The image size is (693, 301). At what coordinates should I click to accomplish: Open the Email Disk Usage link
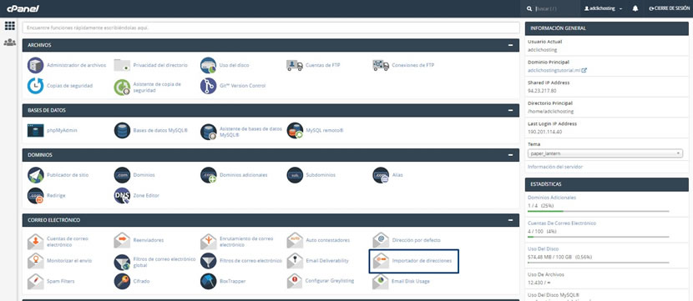click(x=410, y=281)
